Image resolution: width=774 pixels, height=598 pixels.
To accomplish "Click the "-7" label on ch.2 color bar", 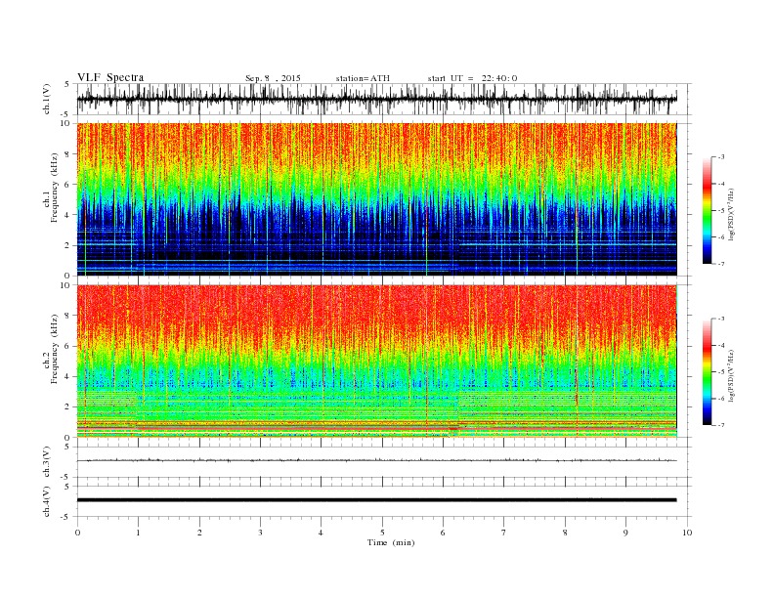I will (721, 425).
